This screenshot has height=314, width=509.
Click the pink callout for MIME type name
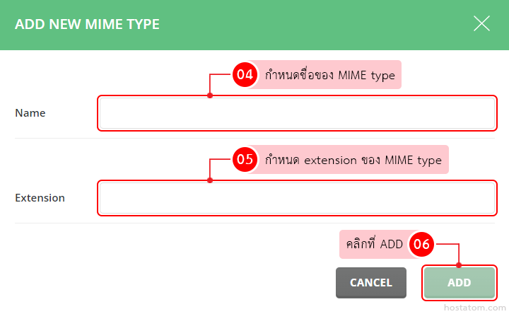coord(329,75)
